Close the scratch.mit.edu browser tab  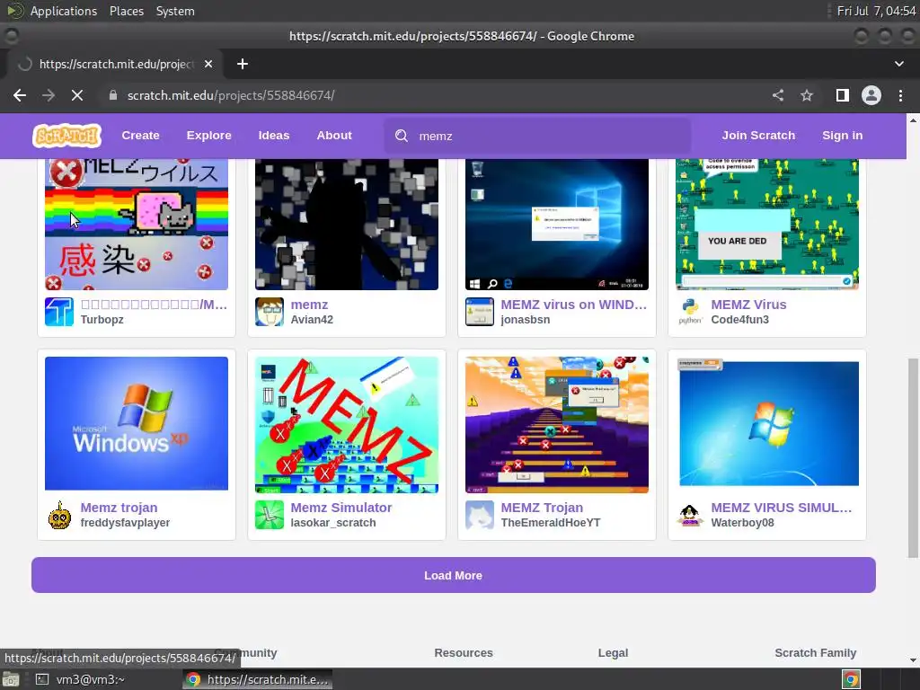click(208, 64)
